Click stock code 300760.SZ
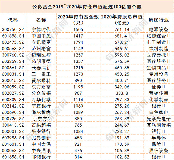Viewport: 174px width, 160px height. [13, 55]
